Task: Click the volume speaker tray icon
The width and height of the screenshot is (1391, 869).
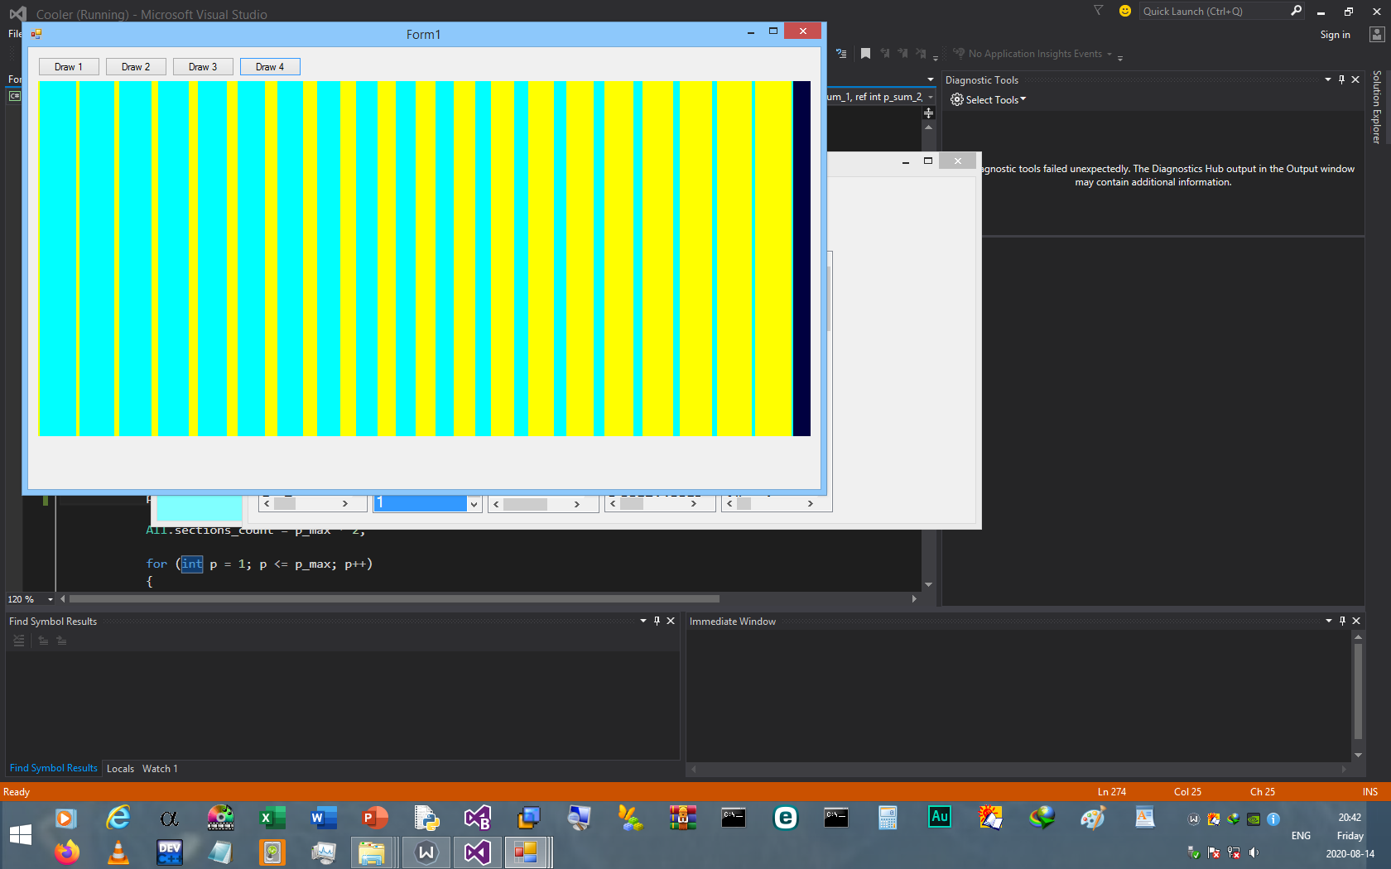Action: click(x=1254, y=852)
